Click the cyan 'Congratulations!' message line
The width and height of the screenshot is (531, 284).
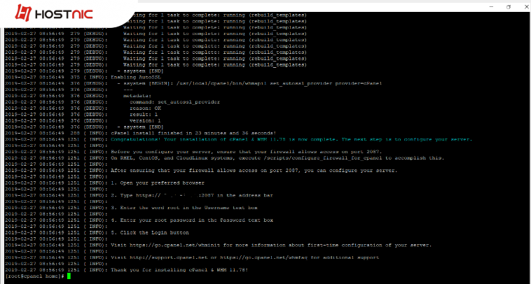(x=291, y=139)
